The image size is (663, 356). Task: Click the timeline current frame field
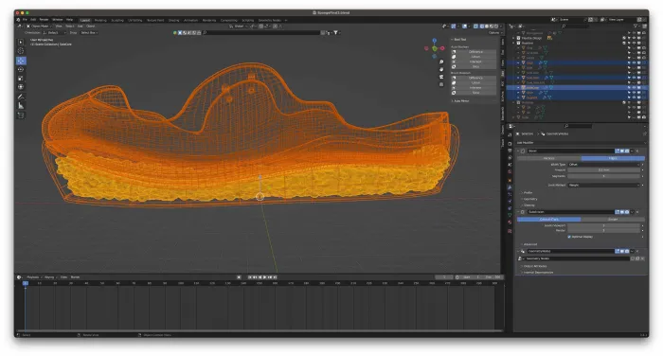444,277
